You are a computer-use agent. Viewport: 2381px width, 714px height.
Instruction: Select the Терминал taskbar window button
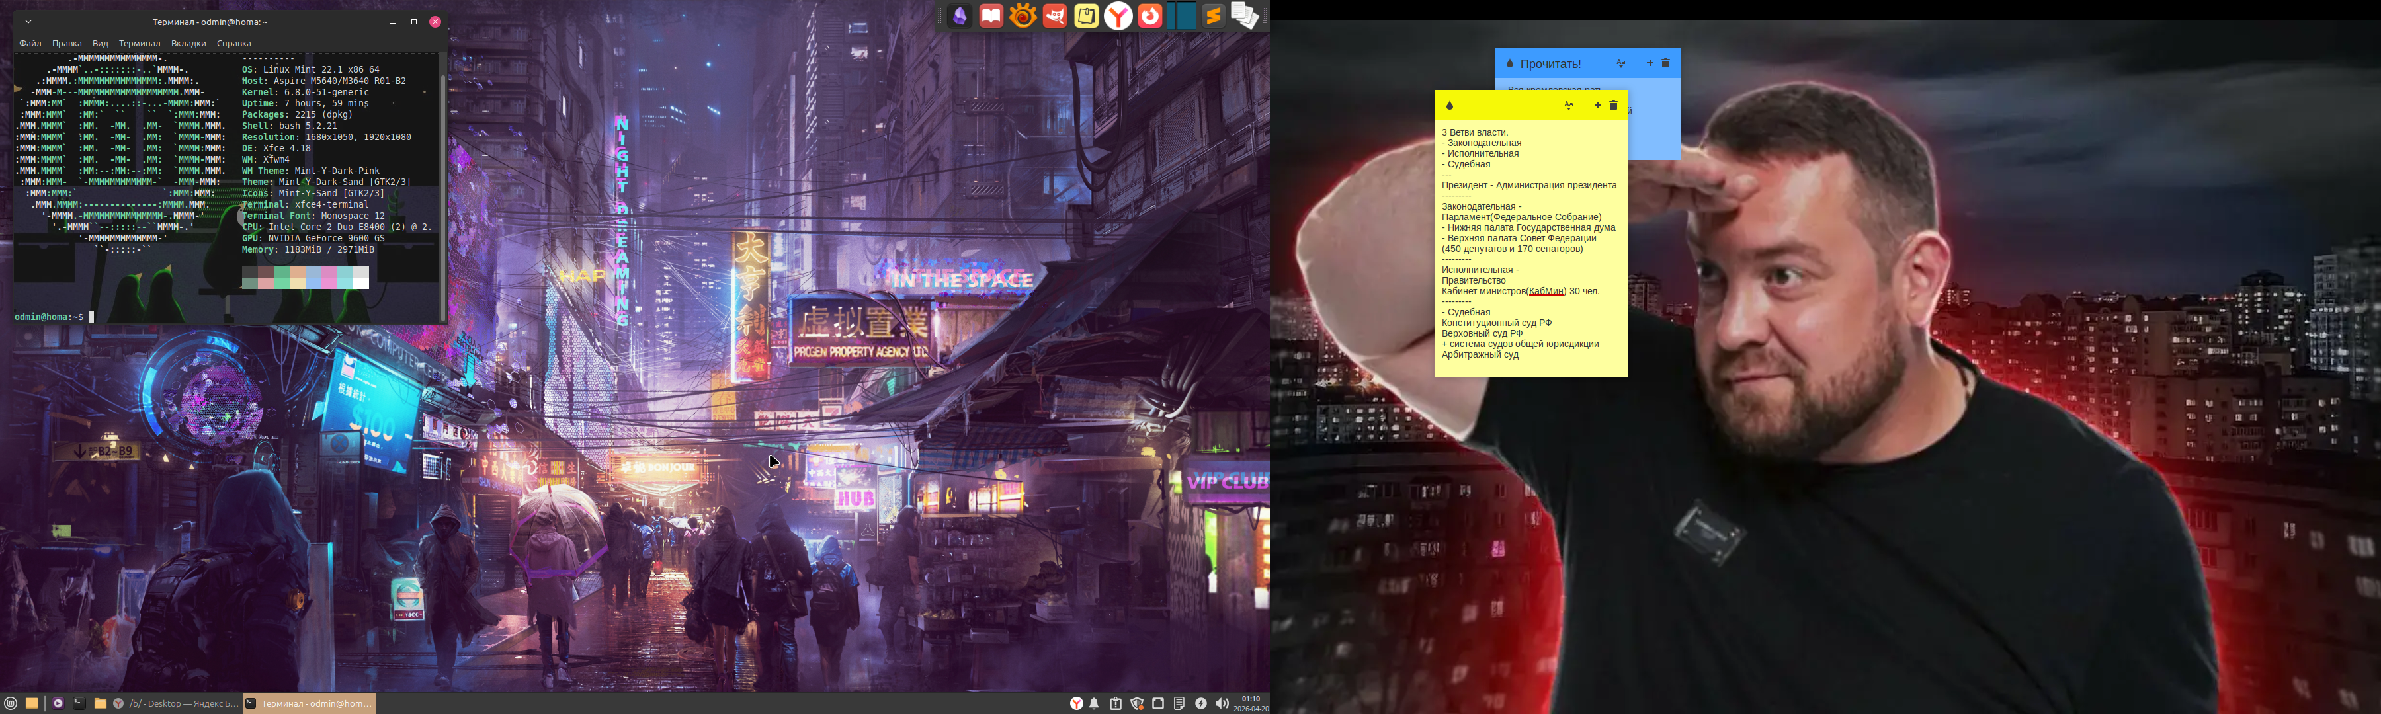(x=310, y=704)
